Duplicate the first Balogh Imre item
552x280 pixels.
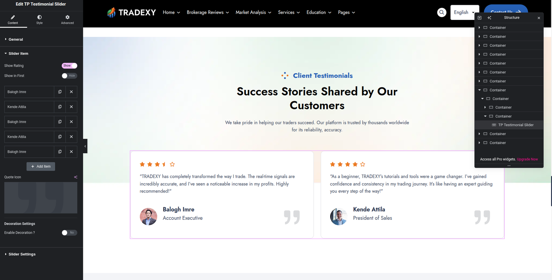tap(60, 92)
